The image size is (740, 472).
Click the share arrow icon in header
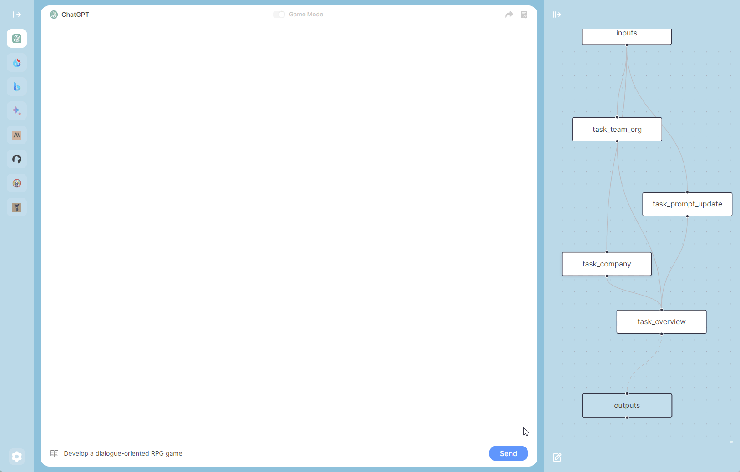[x=509, y=15]
